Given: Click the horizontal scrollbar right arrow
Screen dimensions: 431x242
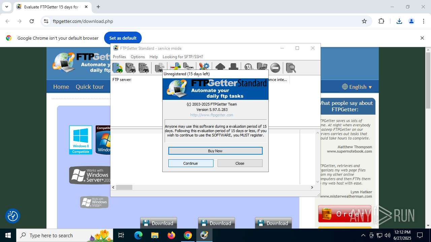Looking at the screenshot, I should click(312, 187).
